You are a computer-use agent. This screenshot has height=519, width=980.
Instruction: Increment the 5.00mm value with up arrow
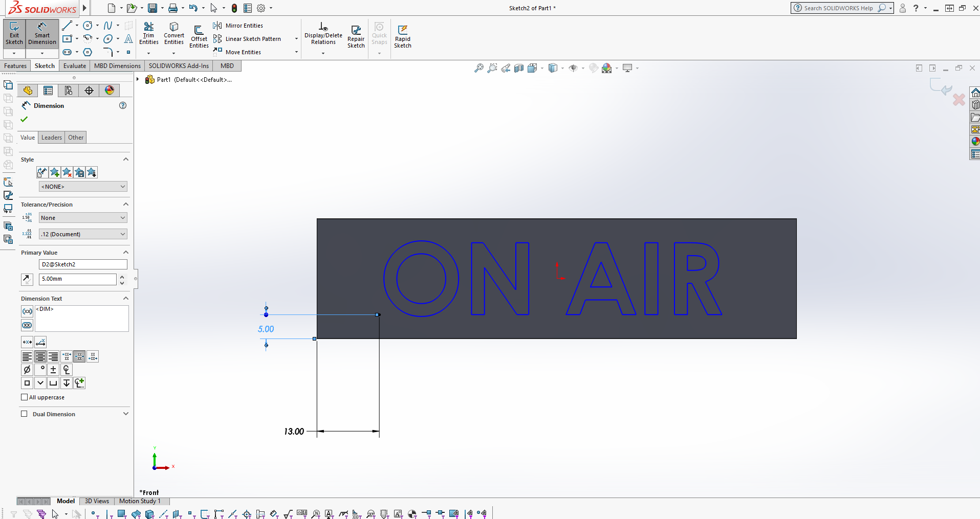[122, 276]
